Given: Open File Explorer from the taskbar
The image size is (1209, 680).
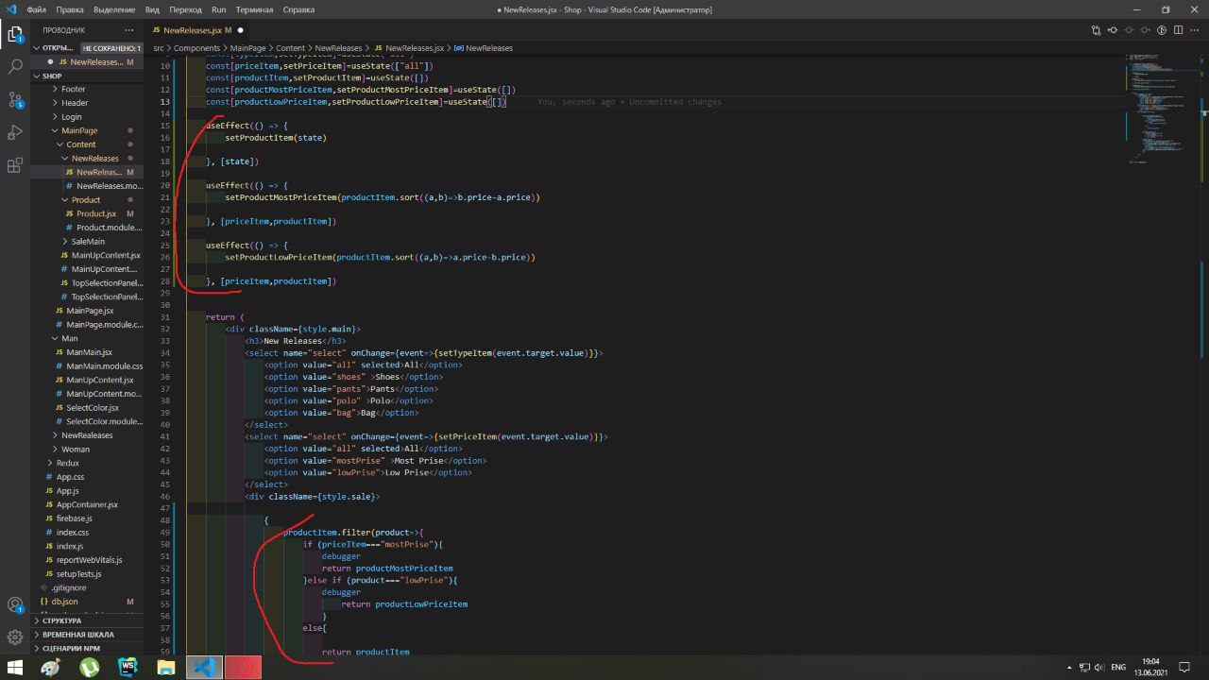Looking at the screenshot, I should tap(165, 667).
